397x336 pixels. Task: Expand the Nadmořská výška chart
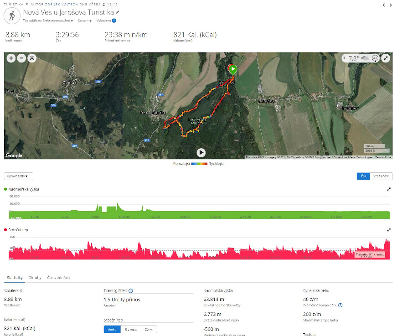tap(389, 189)
